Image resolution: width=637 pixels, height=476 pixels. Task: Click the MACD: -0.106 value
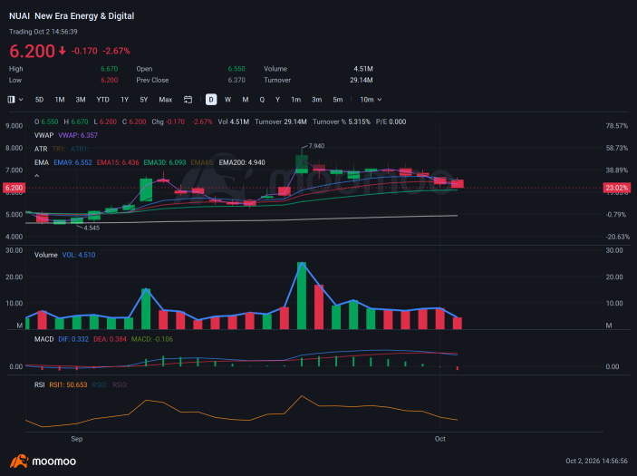pos(152,339)
